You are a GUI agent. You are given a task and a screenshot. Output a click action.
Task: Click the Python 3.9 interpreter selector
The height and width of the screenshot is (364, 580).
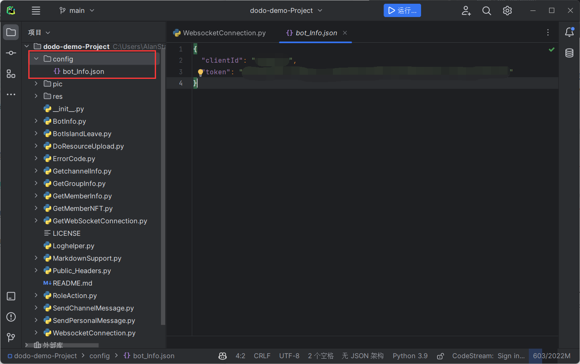pyautogui.click(x=410, y=356)
